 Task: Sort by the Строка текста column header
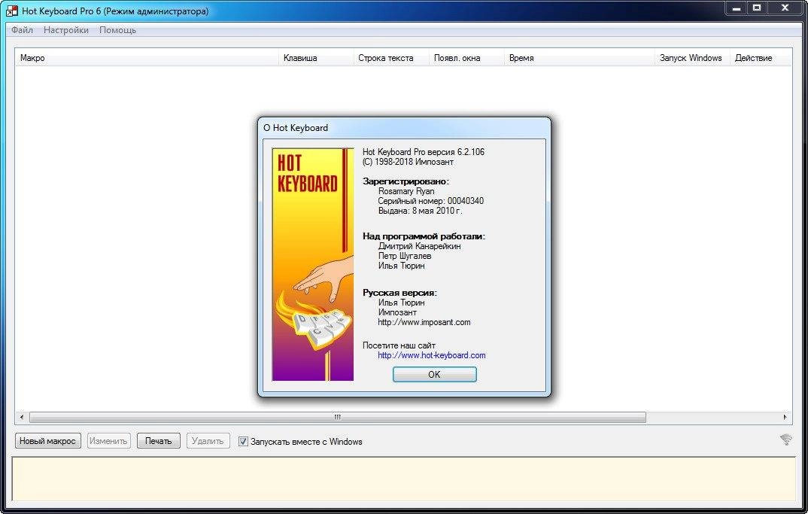pyautogui.click(x=391, y=58)
